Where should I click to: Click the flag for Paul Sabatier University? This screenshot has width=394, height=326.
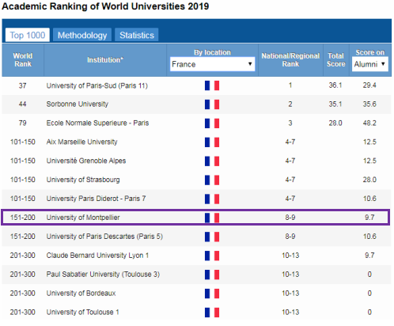point(212,275)
